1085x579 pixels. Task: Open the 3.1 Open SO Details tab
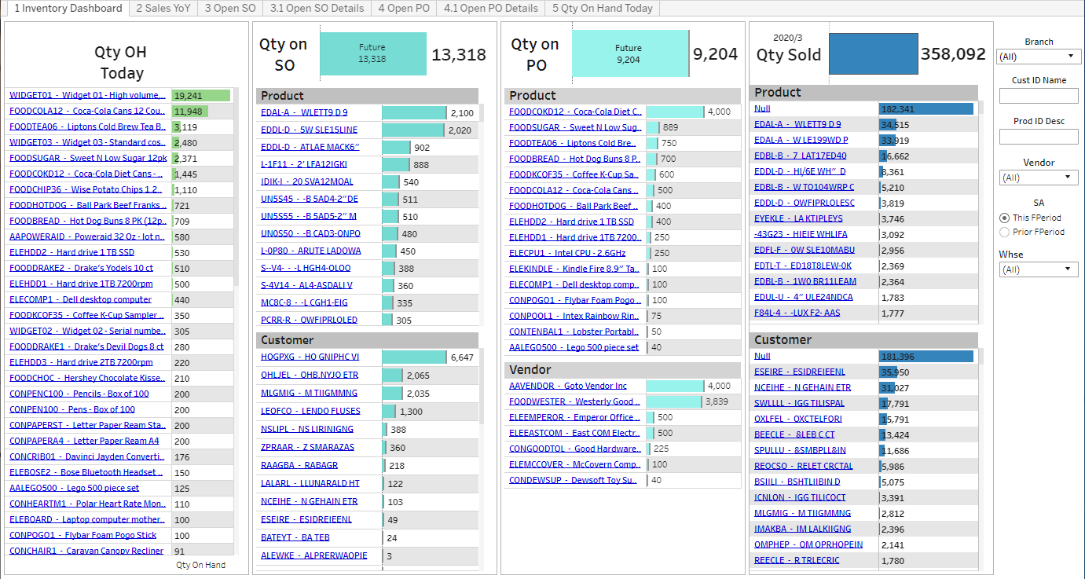point(317,8)
